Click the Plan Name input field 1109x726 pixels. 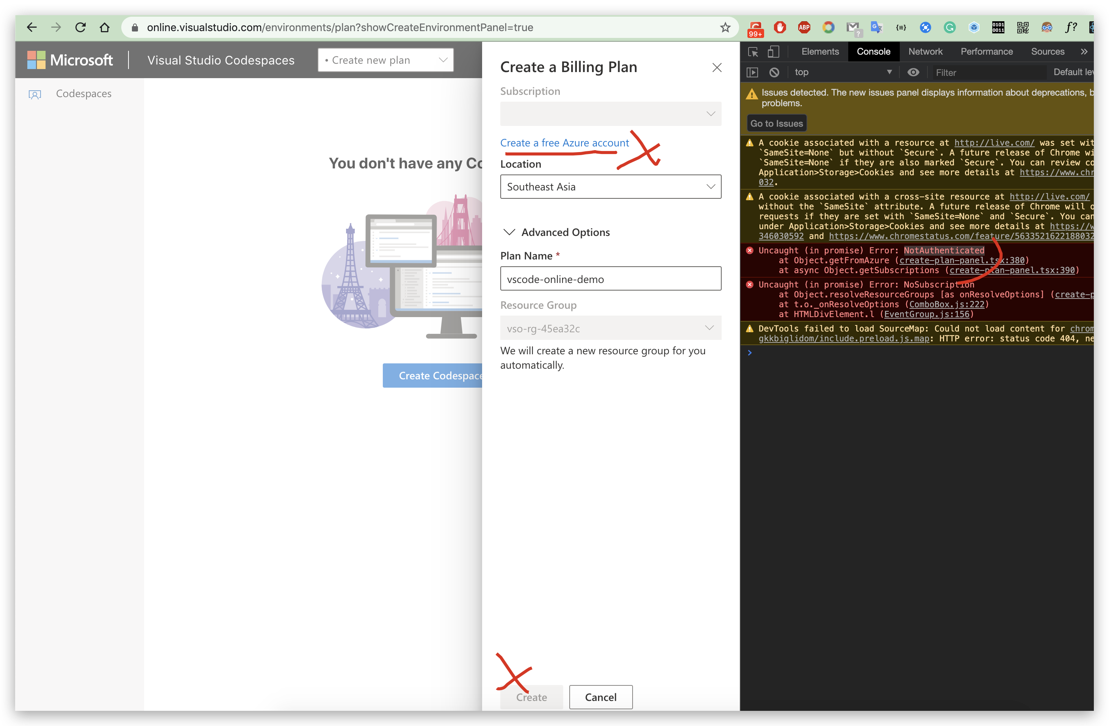pos(611,279)
